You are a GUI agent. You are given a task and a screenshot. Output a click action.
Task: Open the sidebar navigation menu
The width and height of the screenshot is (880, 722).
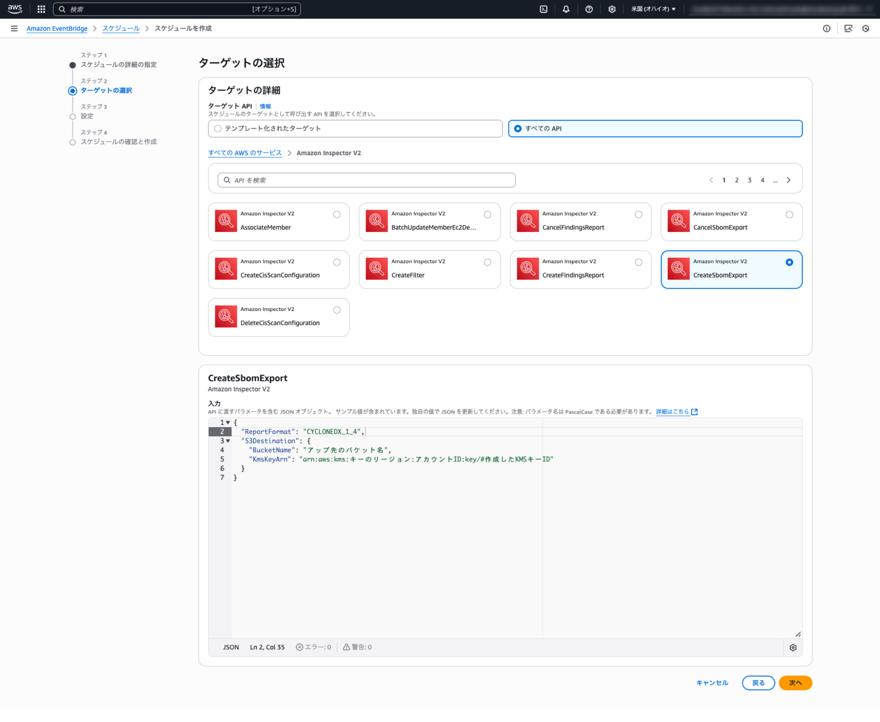click(14, 28)
